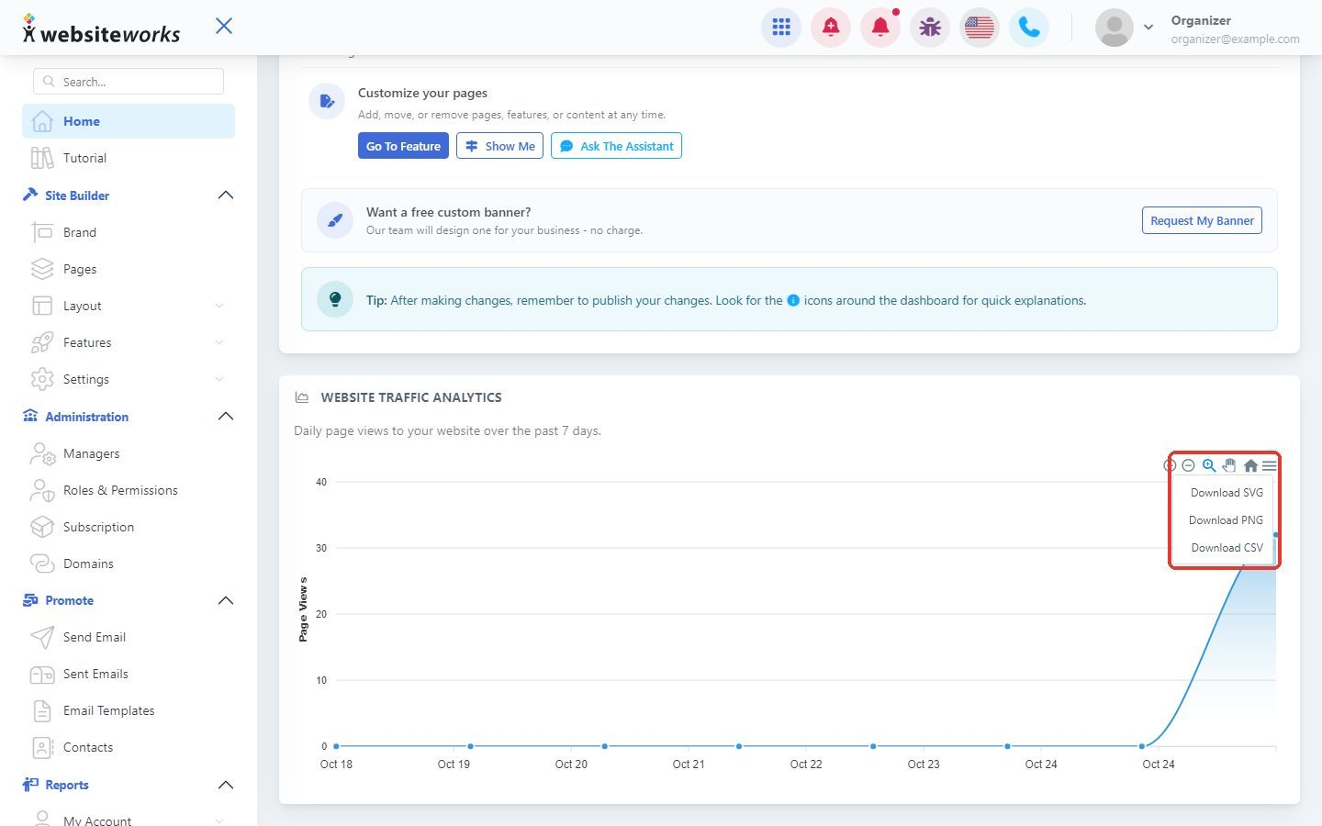The image size is (1322, 826).
Task: Collapse the Administration section
Action: (x=226, y=417)
